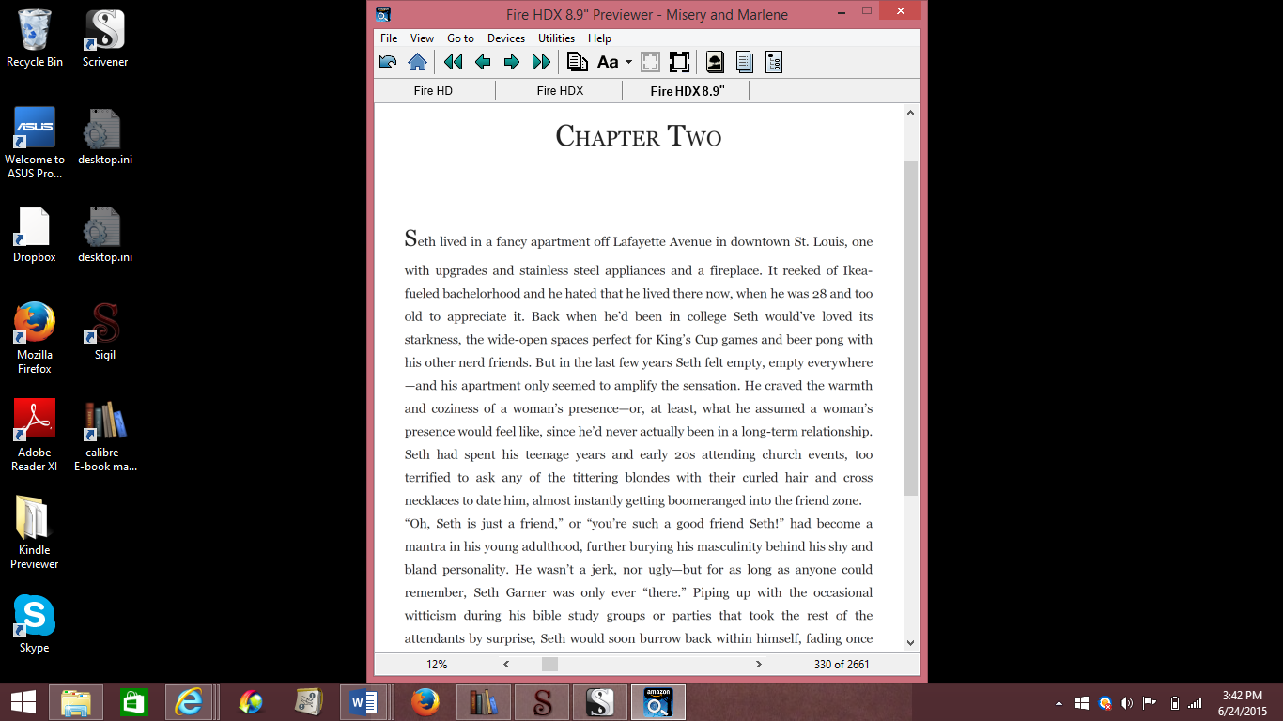The width and height of the screenshot is (1283, 721).
Task: Turn to the next page arrow
Action: click(x=511, y=62)
